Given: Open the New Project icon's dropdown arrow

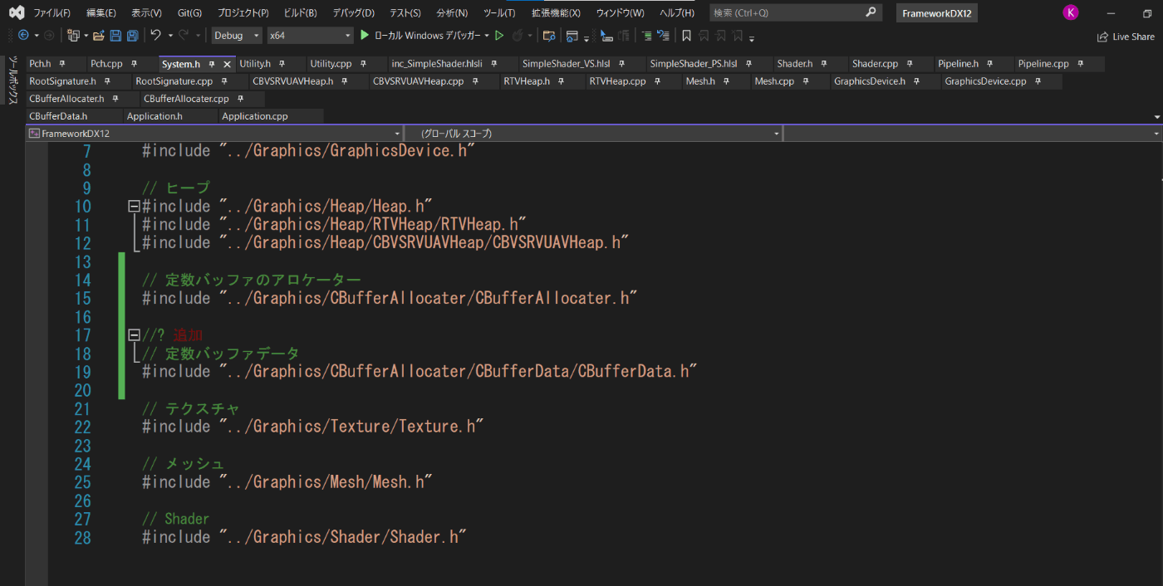Looking at the screenshot, I should click(85, 36).
